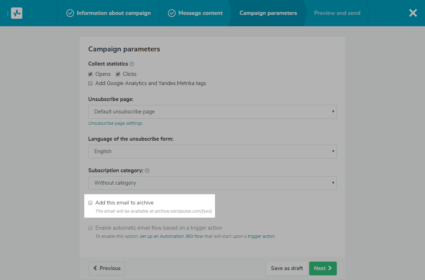Screen dimensions: 425x280
Task: Click the SendPulse logo icon
Action: (17, 13)
